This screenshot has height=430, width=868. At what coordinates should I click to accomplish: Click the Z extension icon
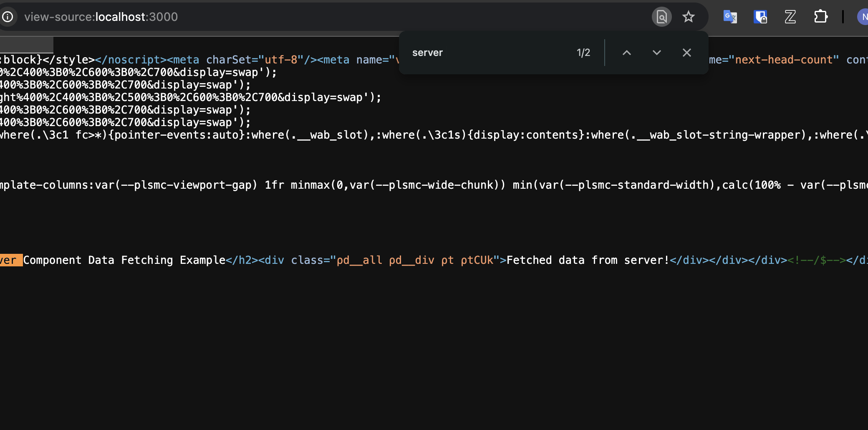pos(790,17)
